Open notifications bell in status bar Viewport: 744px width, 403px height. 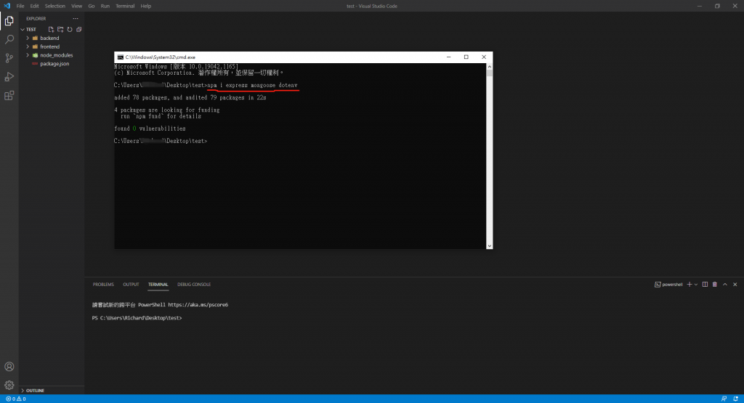pyautogui.click(x=736, y=399)
